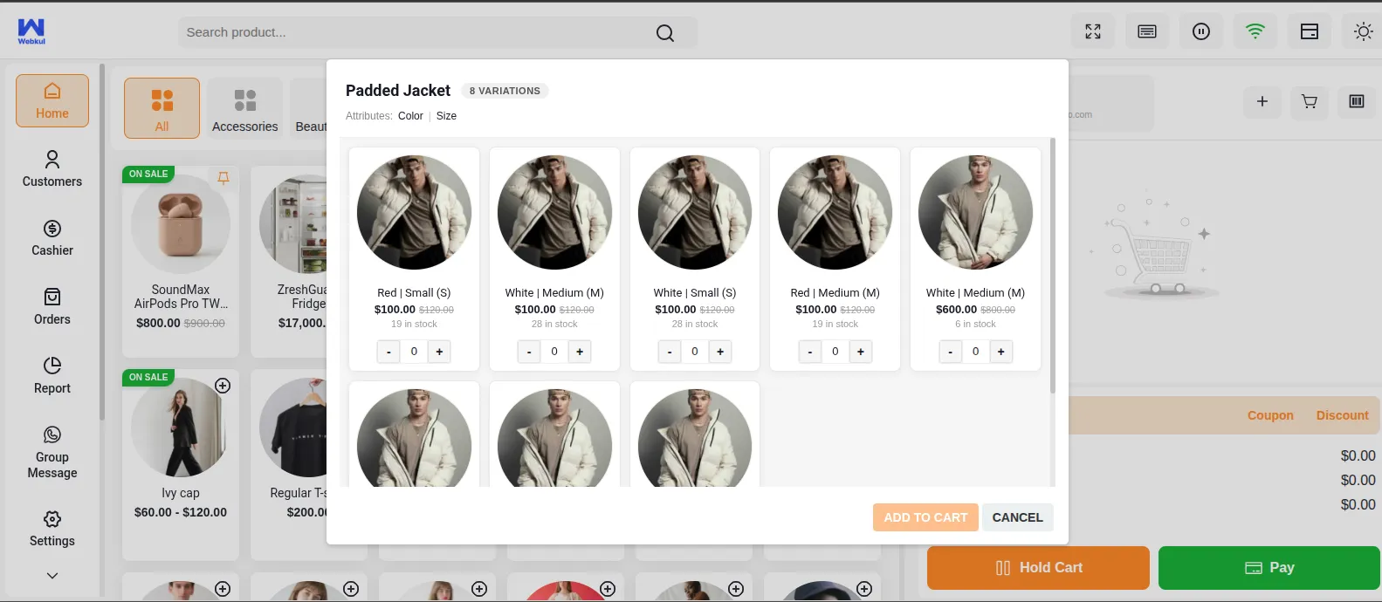Click the search magnifier icon
The width and height of the screenshot is (1382, 602).
665,33
